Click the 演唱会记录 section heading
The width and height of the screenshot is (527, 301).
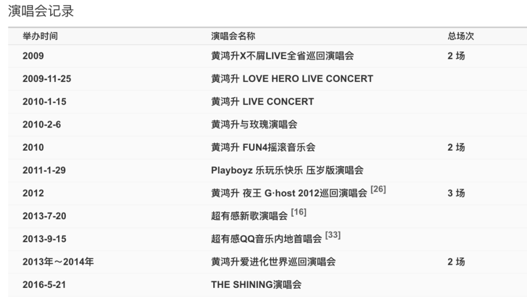pyautogui.click(x=41, y=12)
